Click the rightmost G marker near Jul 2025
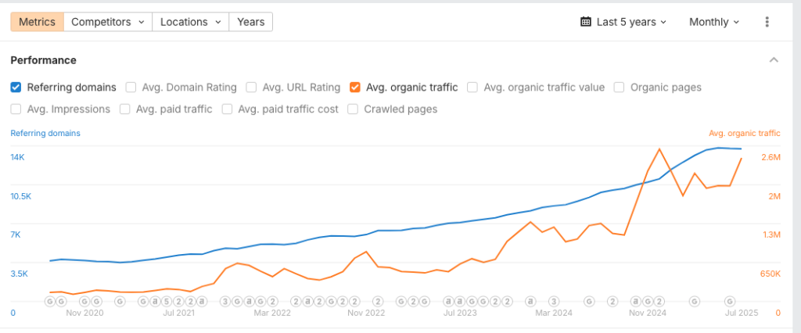801x333 pixels. (729, 301)
